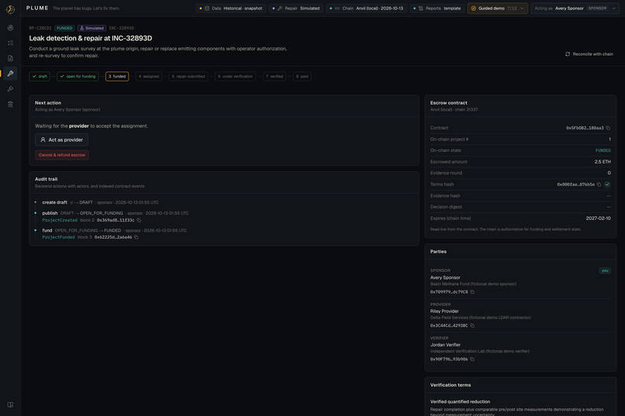Select the open for funding step
Image resolution: width=625 pixels, height=416 pixels.
click(x=78, y=77)
